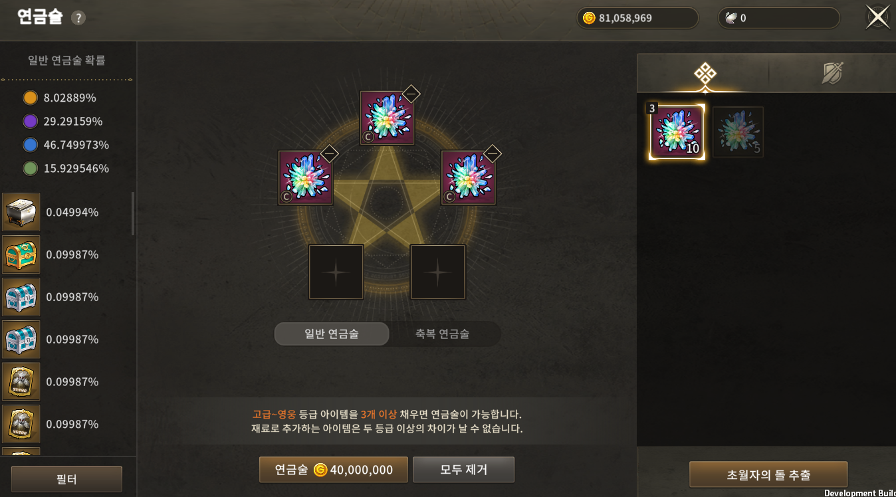Click the orange grade probability dot
The height and width of the screenshot is (497, 896).
click(30, 98)
